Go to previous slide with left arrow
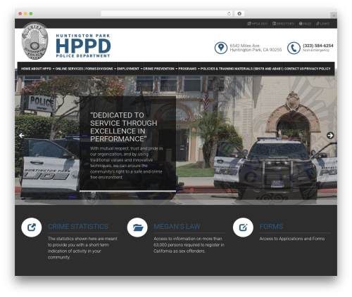This screenshot has width=352, height=297. pos(22,136)
